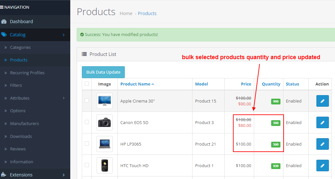335x179 pixels.
Task: Click pencil edit icon for Canon EOS 5D
Action: [322, 122]
